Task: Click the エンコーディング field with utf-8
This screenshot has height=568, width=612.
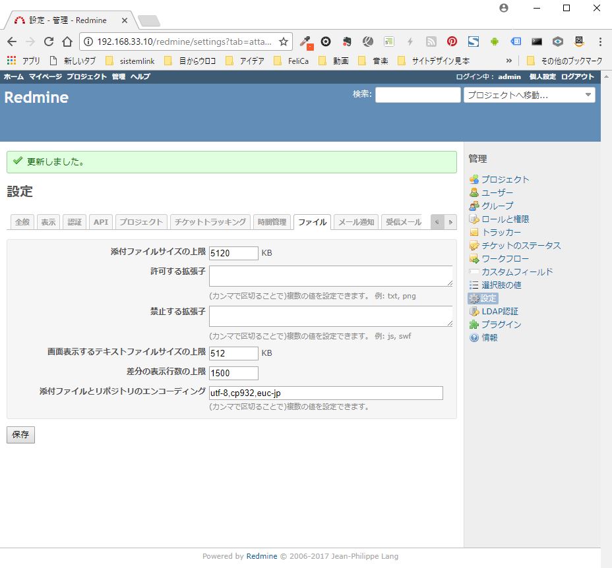Action: coord(326,393)
